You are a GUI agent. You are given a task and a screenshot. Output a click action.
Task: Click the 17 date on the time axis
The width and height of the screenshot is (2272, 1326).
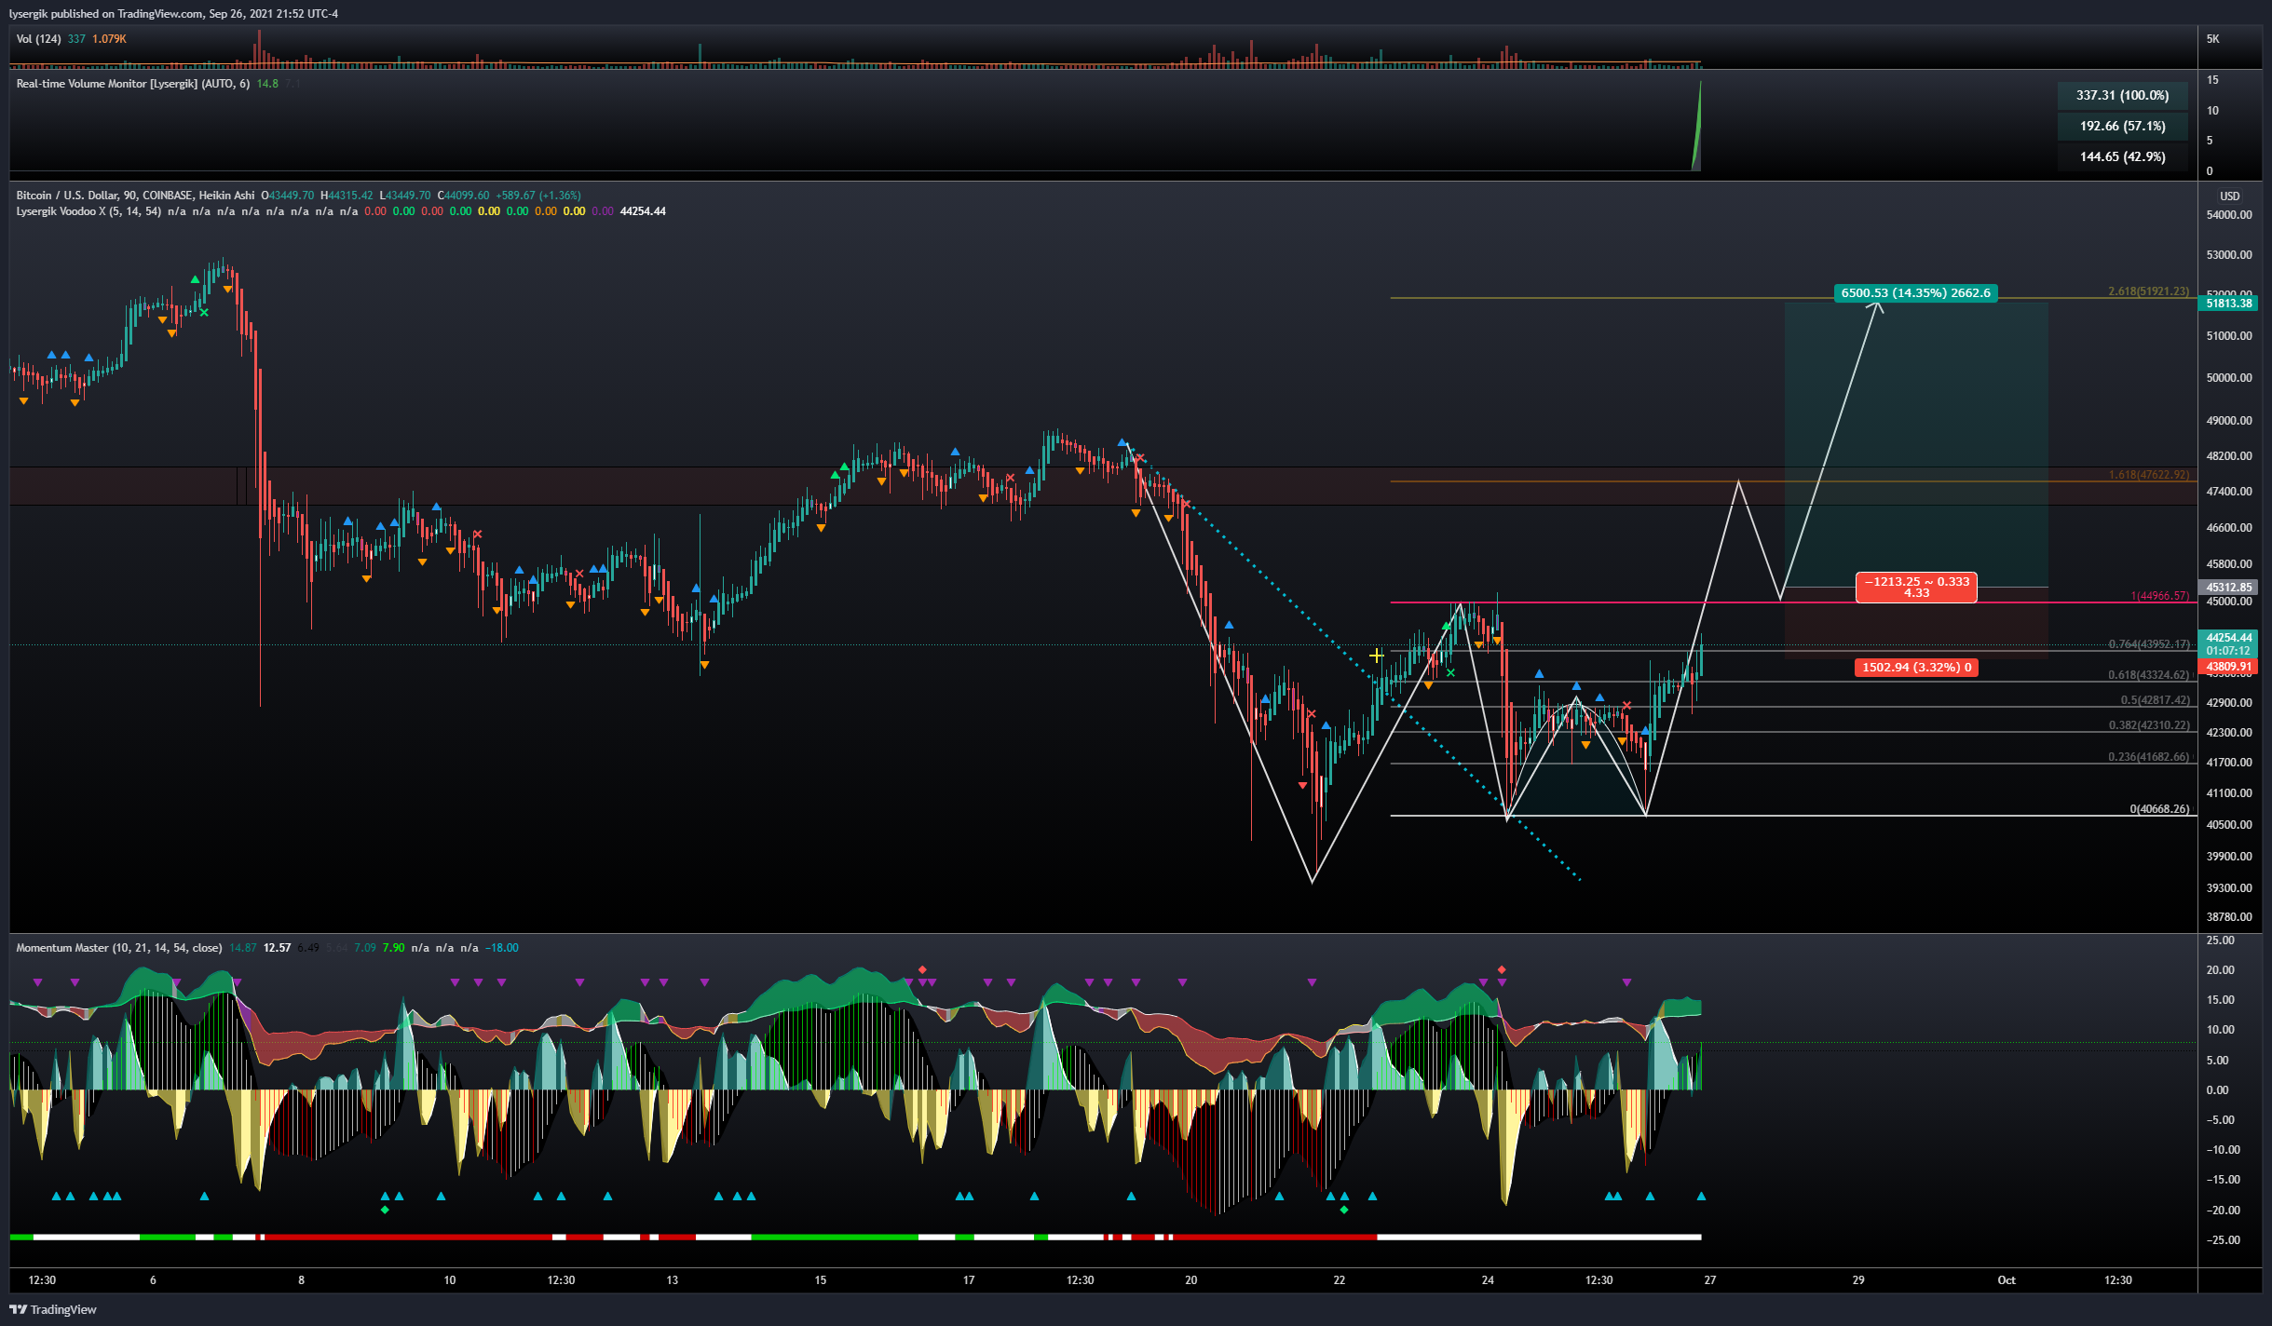click(968, 1280)
